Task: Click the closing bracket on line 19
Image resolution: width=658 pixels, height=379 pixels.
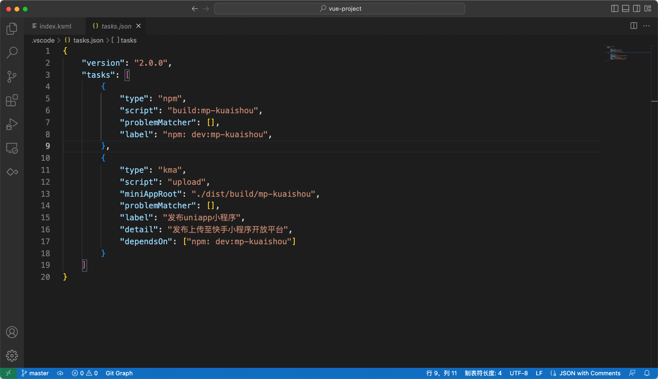Action: pos(84,265)
